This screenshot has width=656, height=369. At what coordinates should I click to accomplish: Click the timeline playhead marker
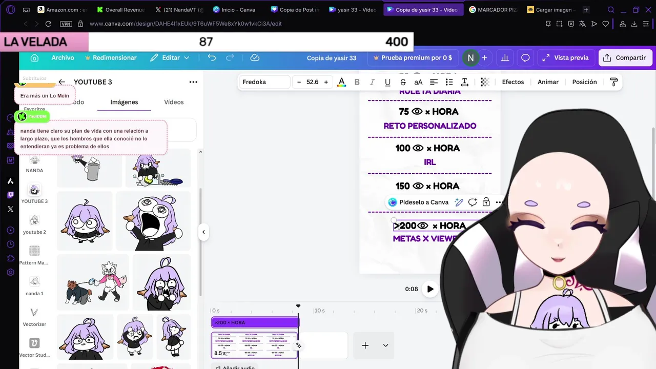[298, 306]
